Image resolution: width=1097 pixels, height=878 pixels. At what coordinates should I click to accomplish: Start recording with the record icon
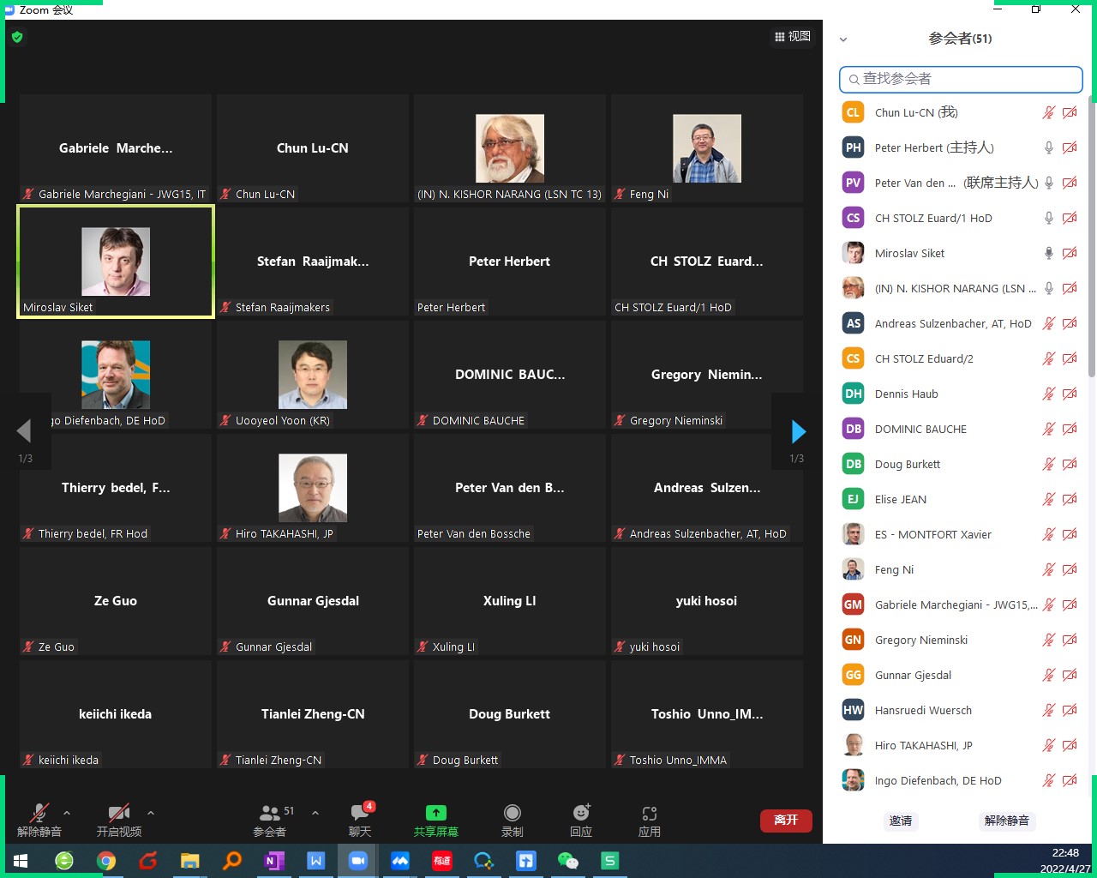click(x=512, y=814)
